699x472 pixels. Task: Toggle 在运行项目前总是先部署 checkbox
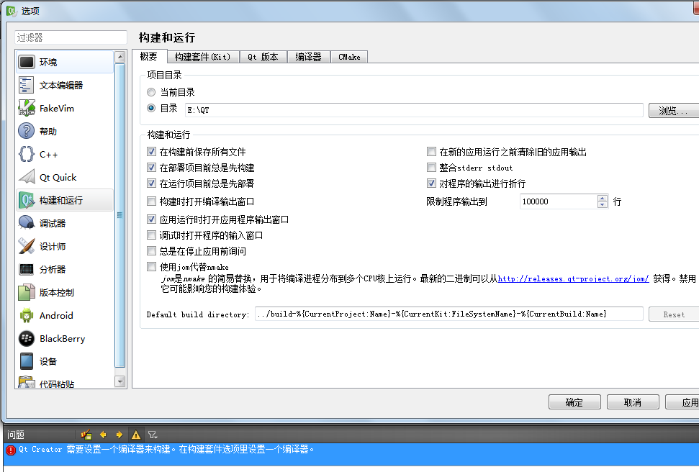coord(152,183)
